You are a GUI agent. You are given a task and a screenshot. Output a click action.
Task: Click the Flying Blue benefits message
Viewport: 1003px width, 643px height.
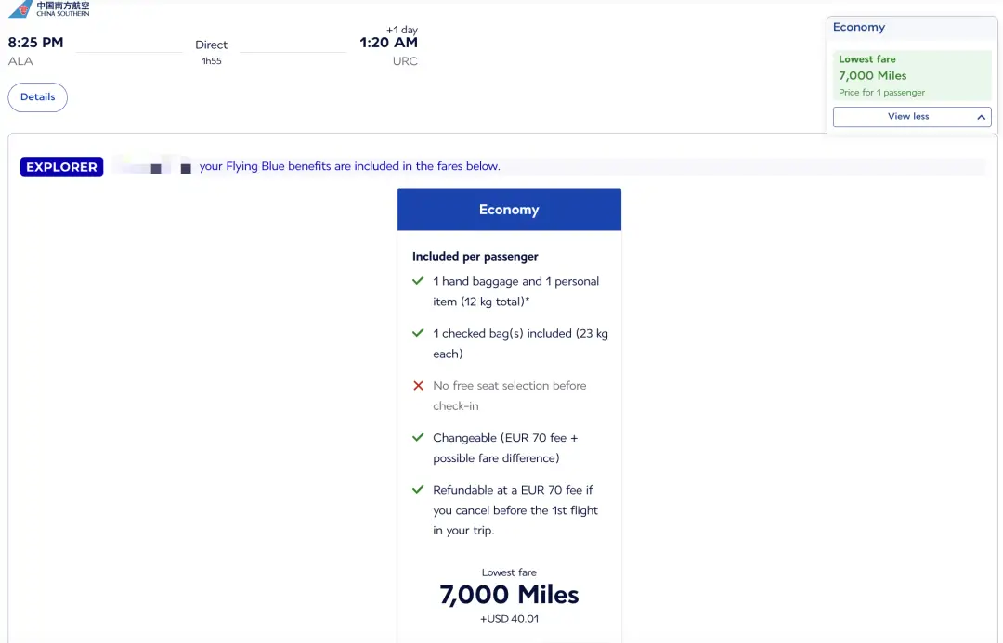click(349, 167)
